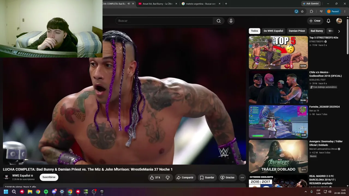Close the Anuel AA, Bad Bunny tab
This screenshot has height=196, width=349.
click(x=176, y=4)
